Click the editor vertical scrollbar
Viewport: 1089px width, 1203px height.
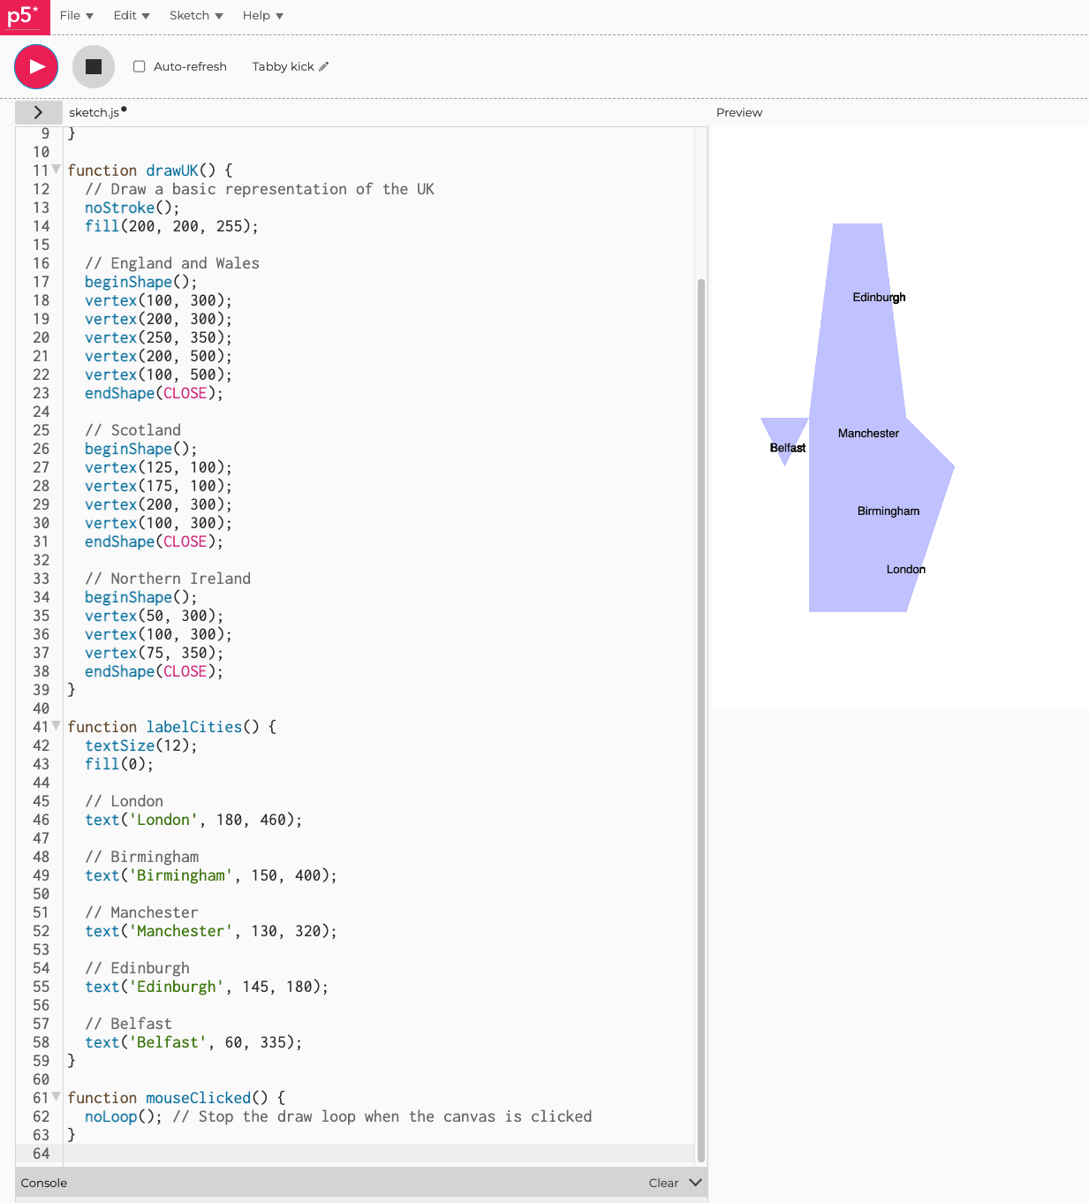click(x=701, y=720)
